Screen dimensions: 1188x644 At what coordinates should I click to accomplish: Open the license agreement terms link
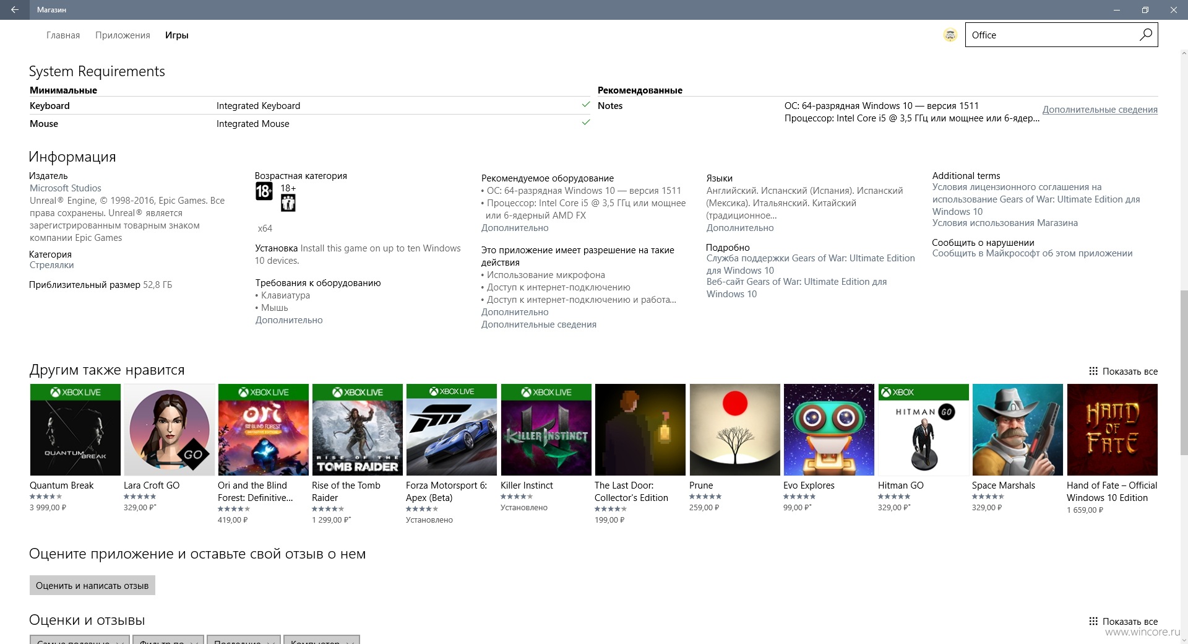[x=1036, y=199]
